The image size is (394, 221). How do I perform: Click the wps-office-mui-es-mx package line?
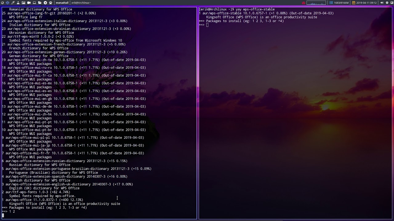tap(74, 83)
